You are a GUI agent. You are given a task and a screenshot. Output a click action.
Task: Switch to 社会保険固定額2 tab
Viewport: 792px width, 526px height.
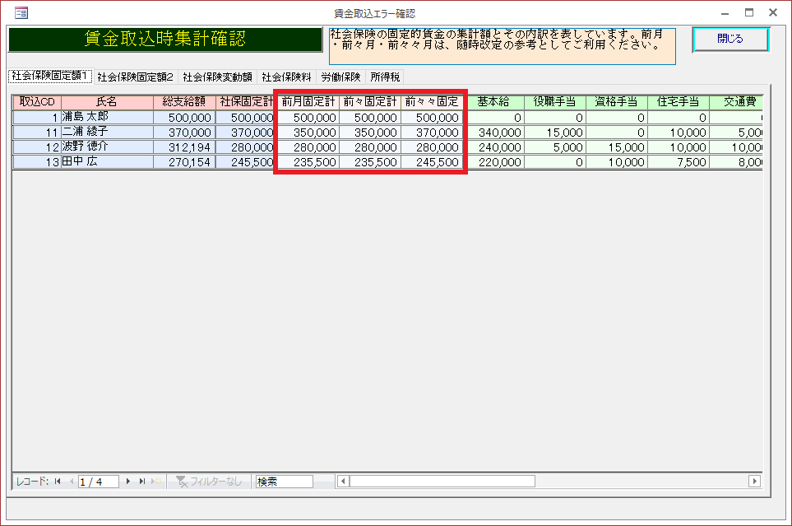point(135,77)
